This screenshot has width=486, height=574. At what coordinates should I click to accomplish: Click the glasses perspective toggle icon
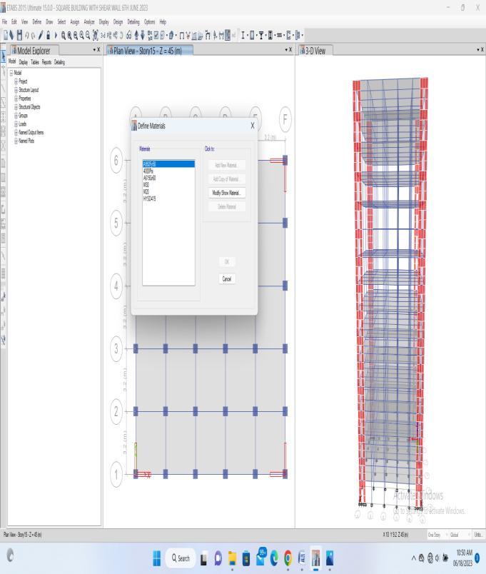tap(129, 35)
